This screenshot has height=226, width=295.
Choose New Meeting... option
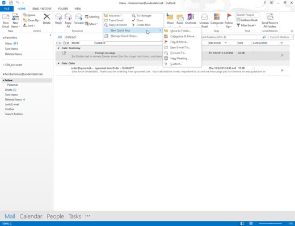coord(182,58)
